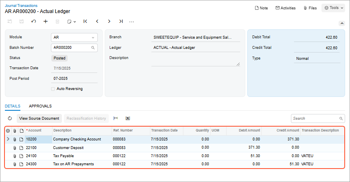
Task: Switch to the Approvals tab
Action: [x=40, y=106]
